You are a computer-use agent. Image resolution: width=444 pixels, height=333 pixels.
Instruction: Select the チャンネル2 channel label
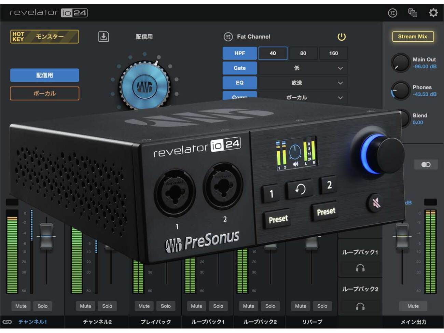pyautogui.click(x=97, y=322)
